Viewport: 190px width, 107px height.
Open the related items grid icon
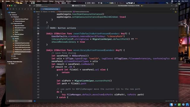34,9
